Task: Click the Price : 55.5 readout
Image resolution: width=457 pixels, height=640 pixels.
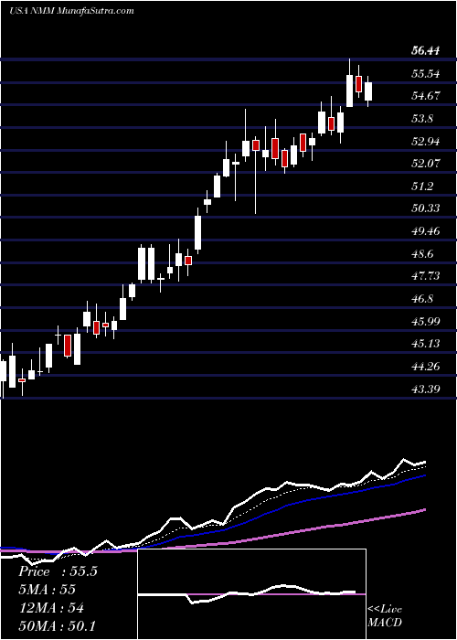Action: click(x=58, y=571)
